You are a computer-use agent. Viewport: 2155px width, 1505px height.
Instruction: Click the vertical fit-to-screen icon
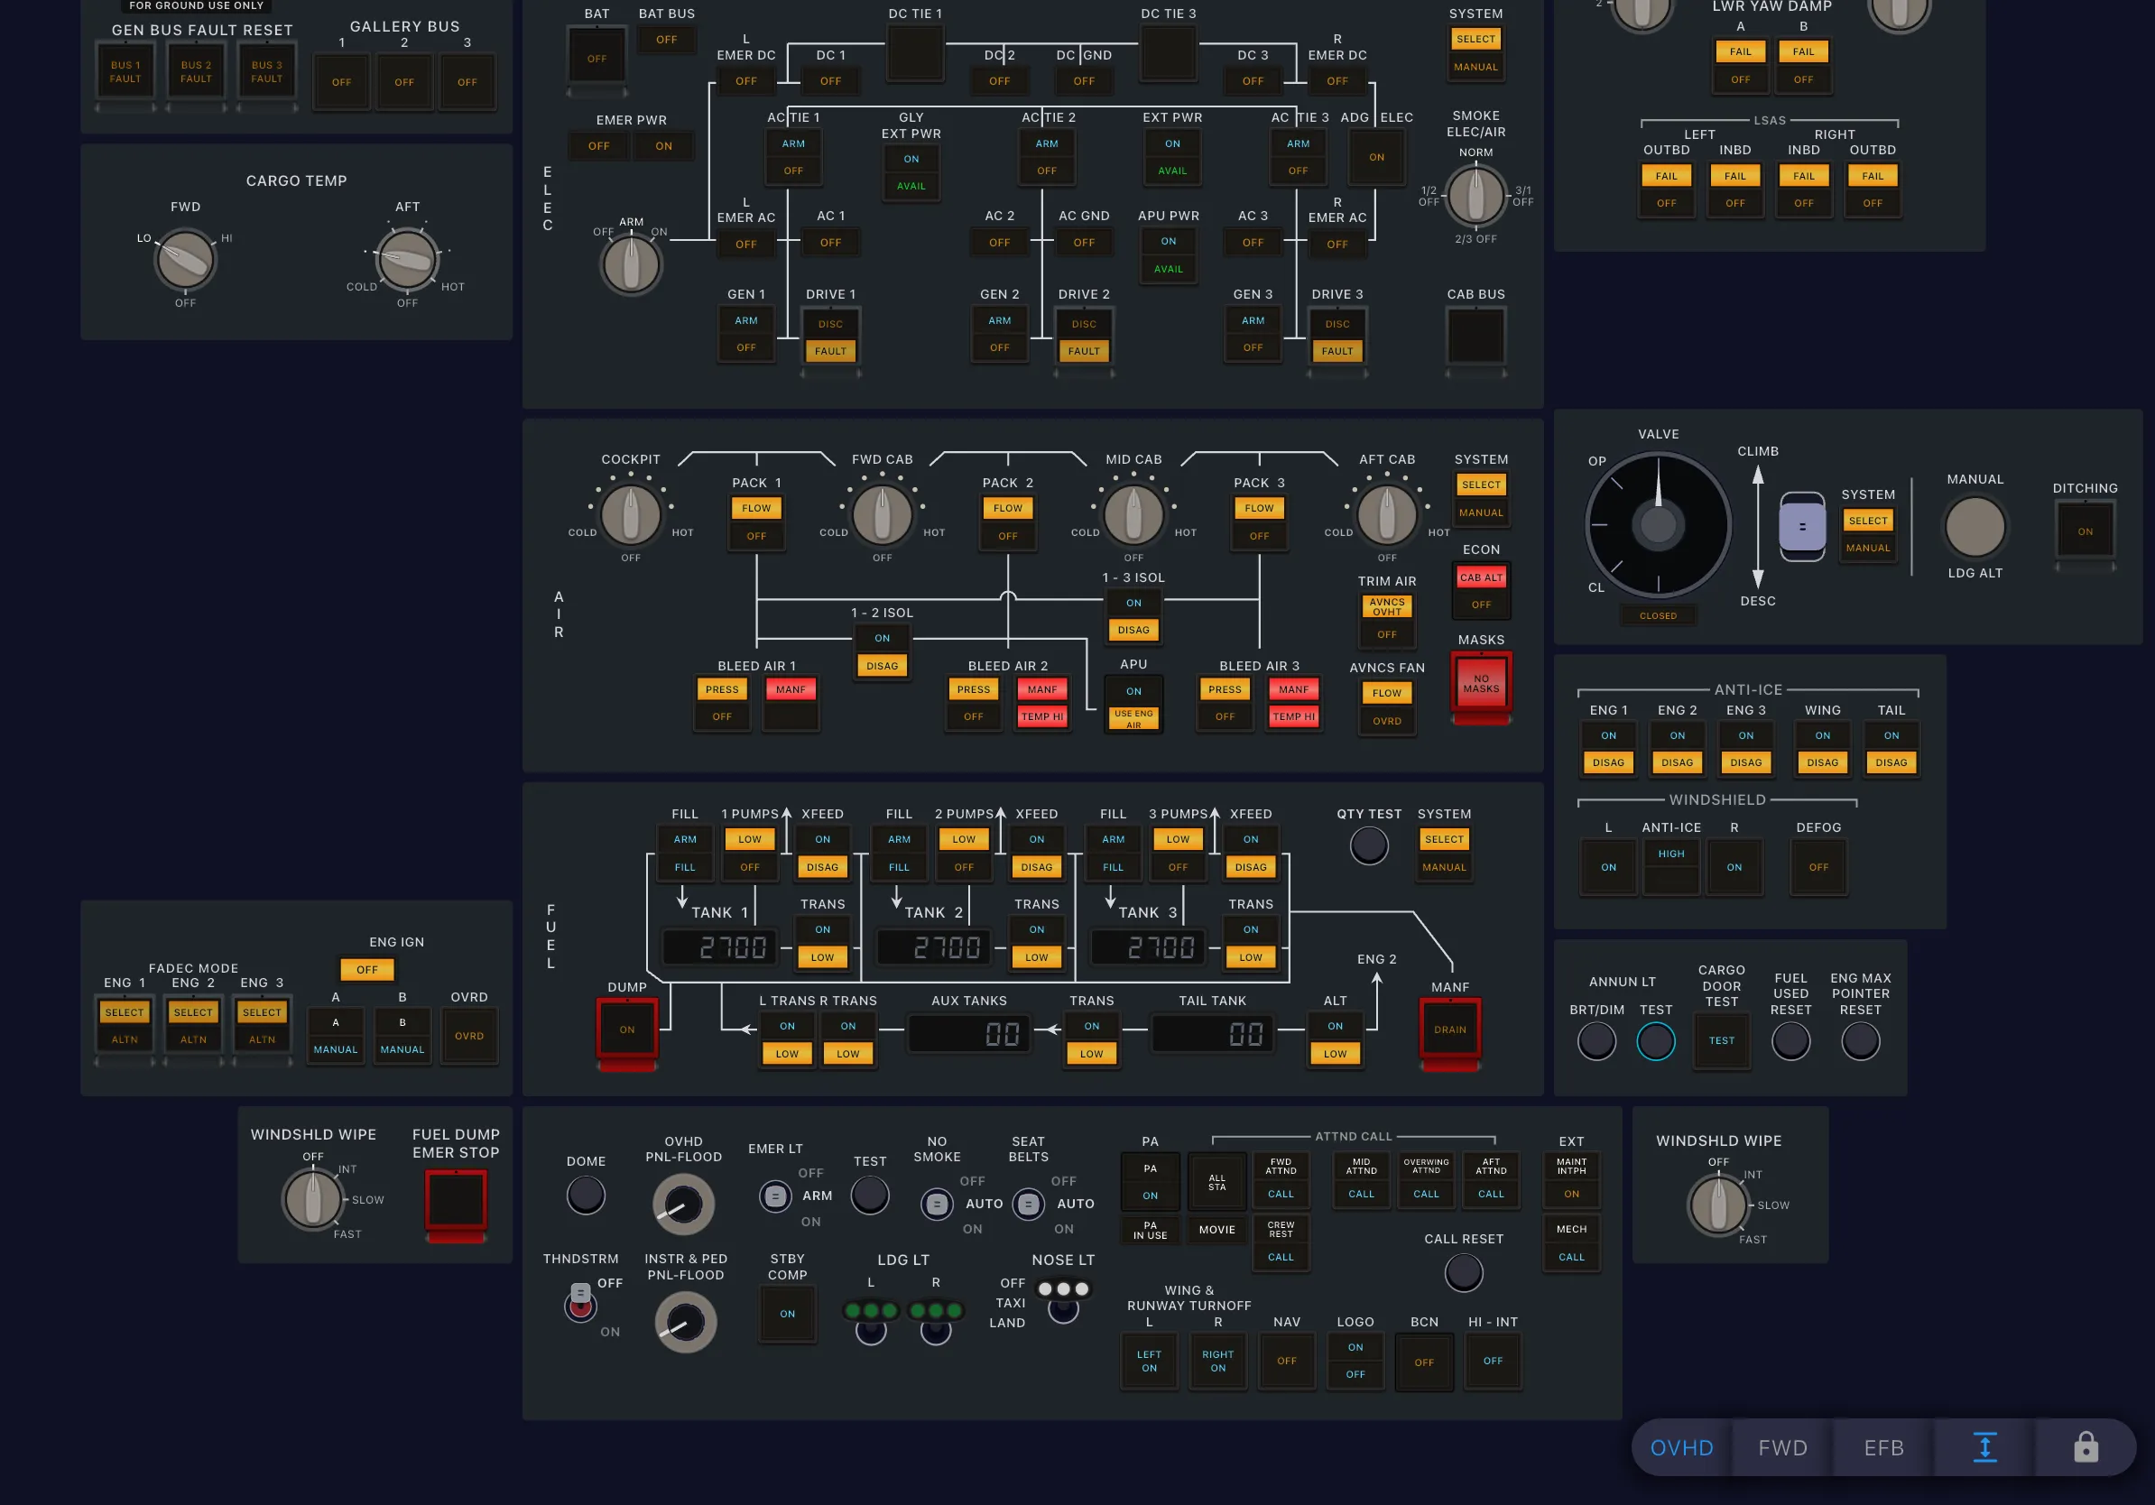(x=1984, y=1447)
